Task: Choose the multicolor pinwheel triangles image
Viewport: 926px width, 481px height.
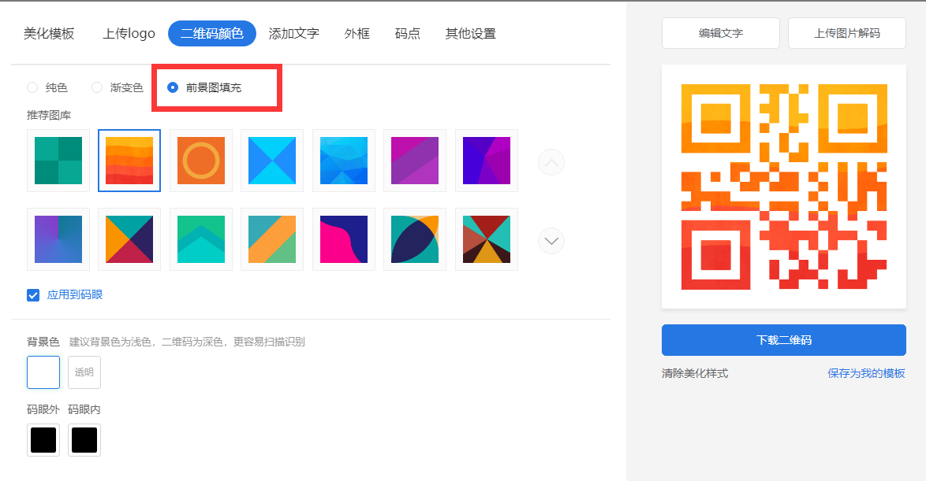Action: (x=487, y=239)
